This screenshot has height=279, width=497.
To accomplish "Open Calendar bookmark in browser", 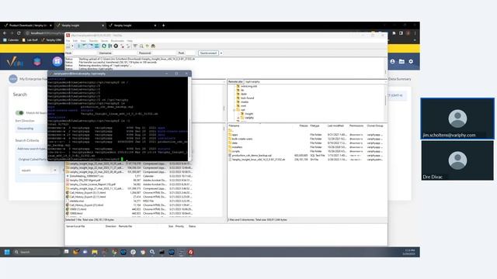I will pos(11,40).
